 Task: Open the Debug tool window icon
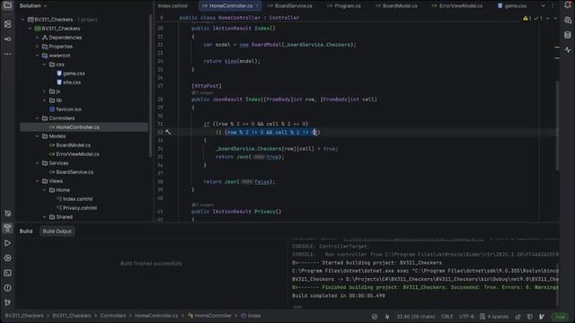[7, 258]
